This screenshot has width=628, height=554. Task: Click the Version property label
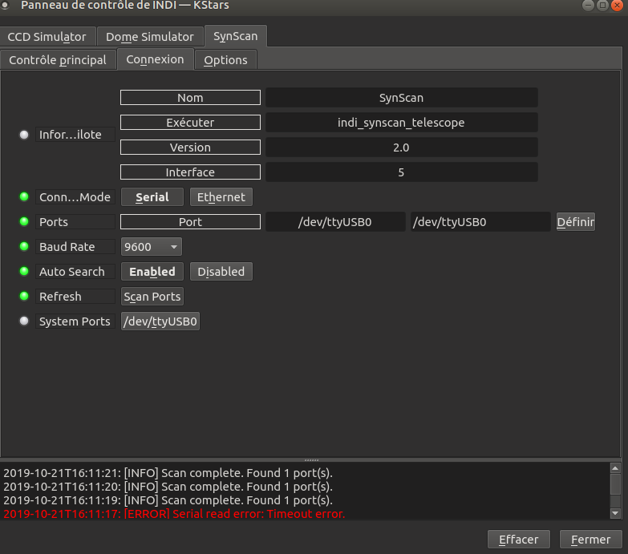coord(190,148)
